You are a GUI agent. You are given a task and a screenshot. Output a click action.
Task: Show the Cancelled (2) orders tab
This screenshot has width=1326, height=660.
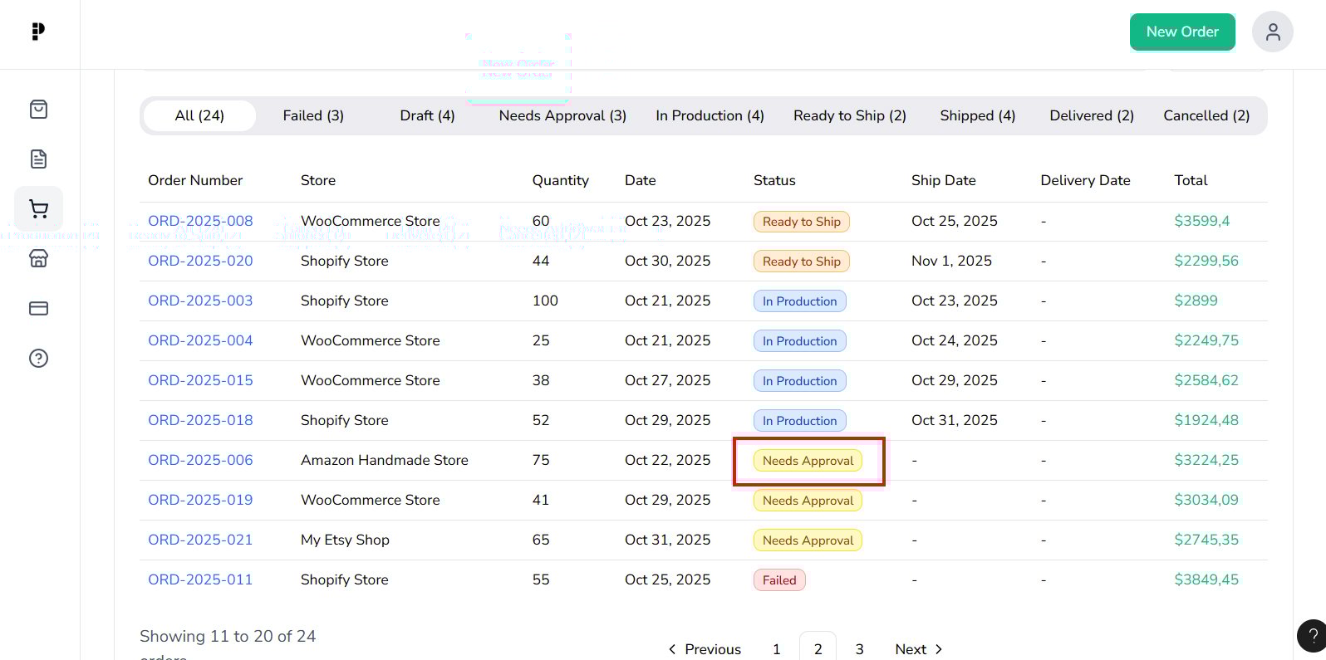coord(1206,116)
